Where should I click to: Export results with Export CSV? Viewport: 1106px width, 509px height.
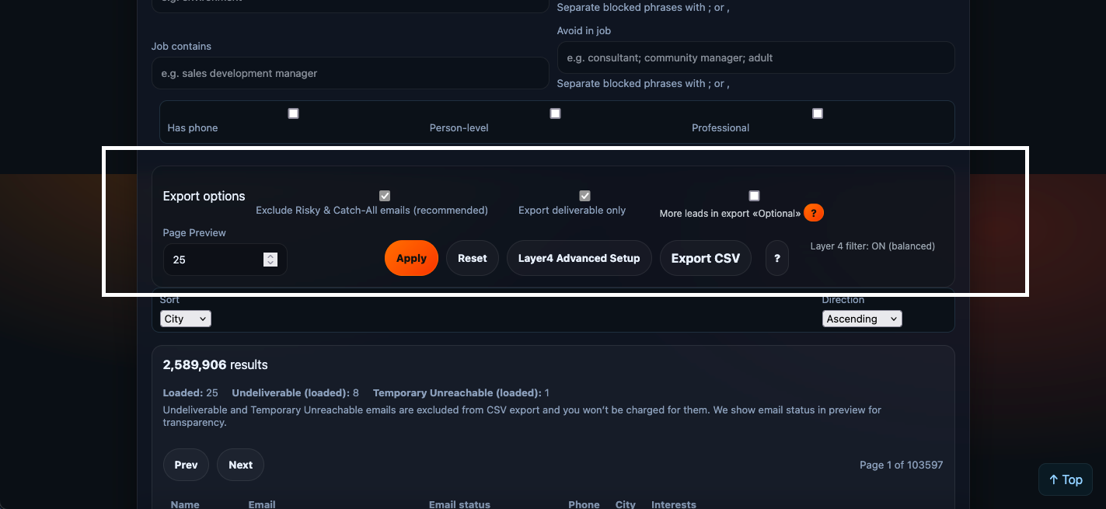pos(705,257)
